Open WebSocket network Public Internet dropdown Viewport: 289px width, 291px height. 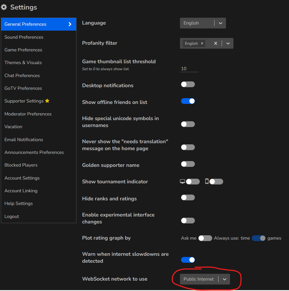coord(205,279)
